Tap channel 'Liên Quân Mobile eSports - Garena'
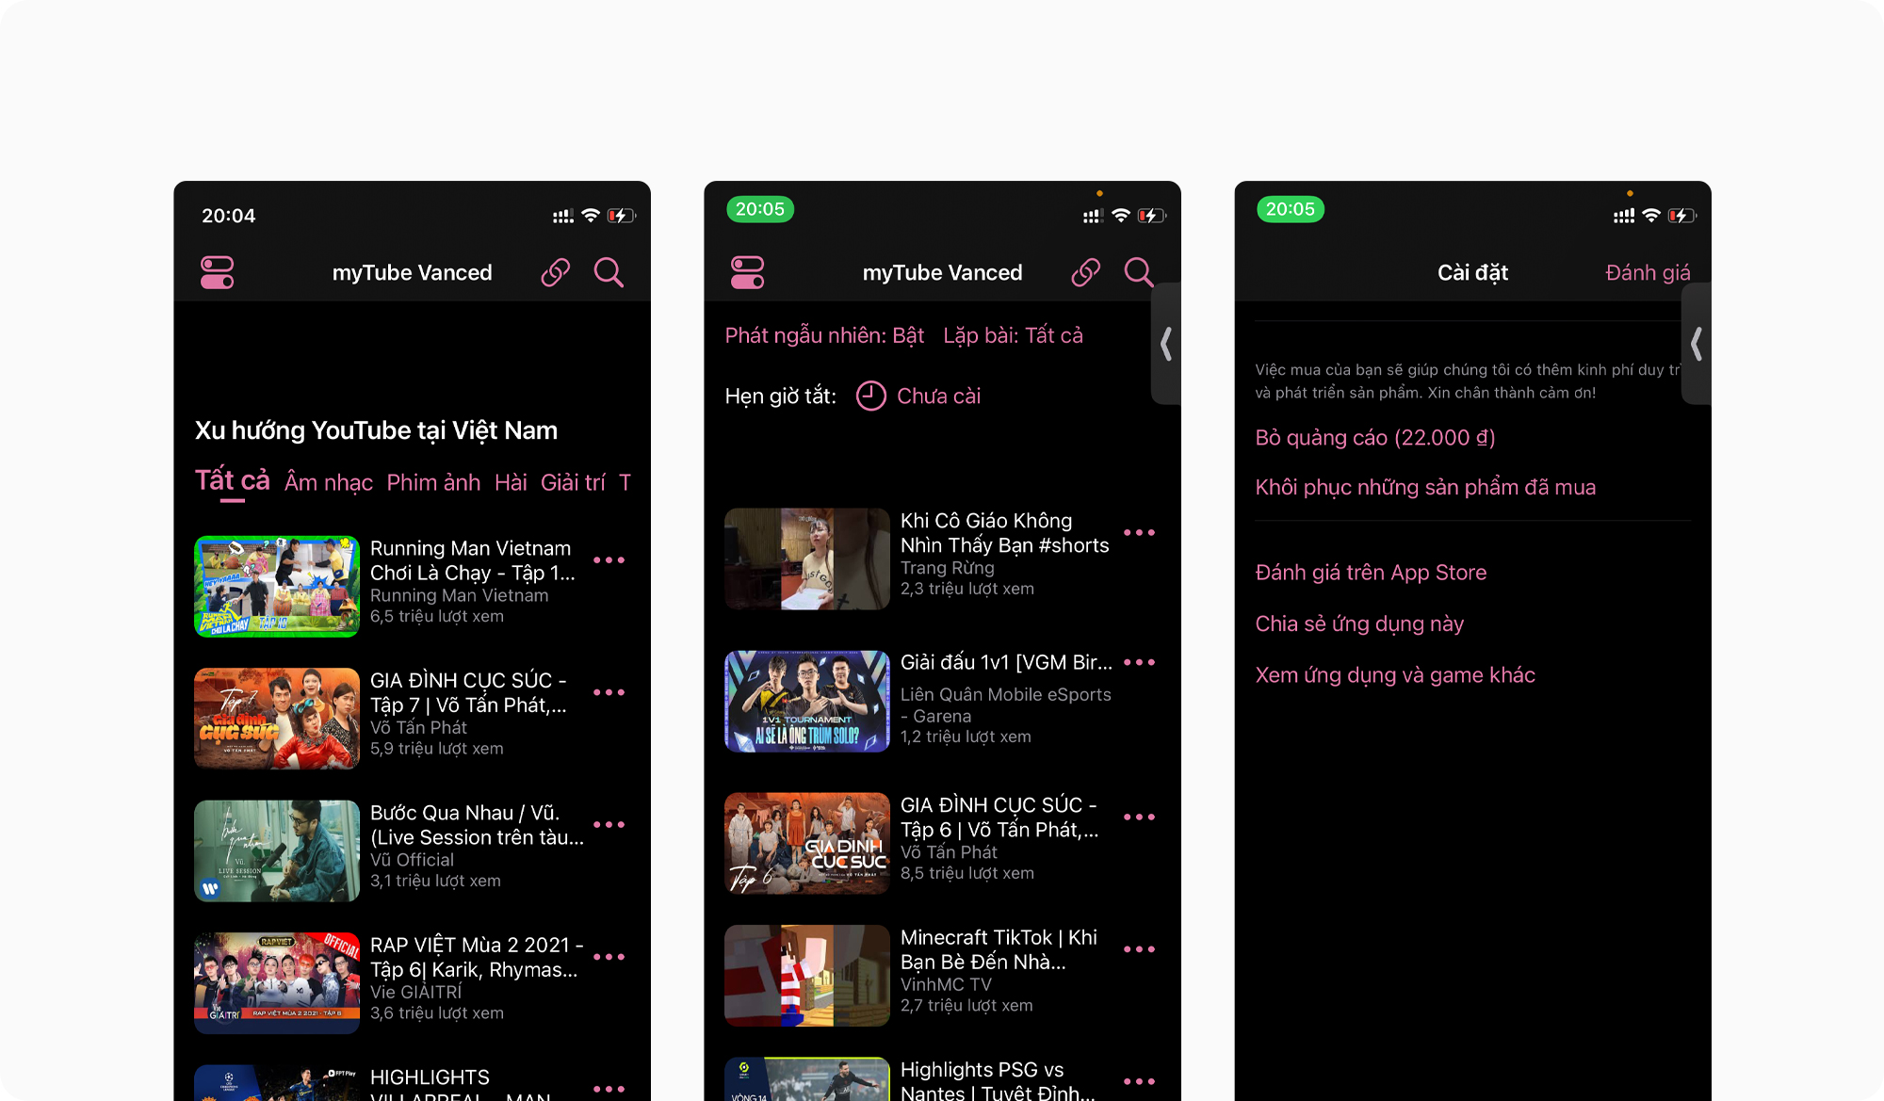 point(1006,705)
